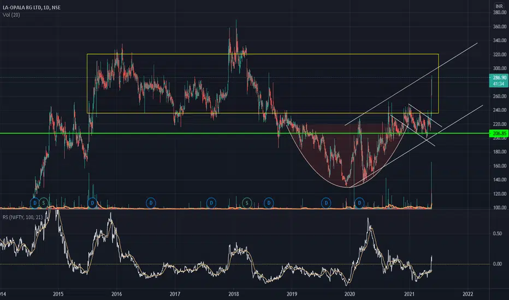Click the dividend marker D in early 2020
Image resolution: width=509 pixels, height=300 pixels.
pos(359,203)
